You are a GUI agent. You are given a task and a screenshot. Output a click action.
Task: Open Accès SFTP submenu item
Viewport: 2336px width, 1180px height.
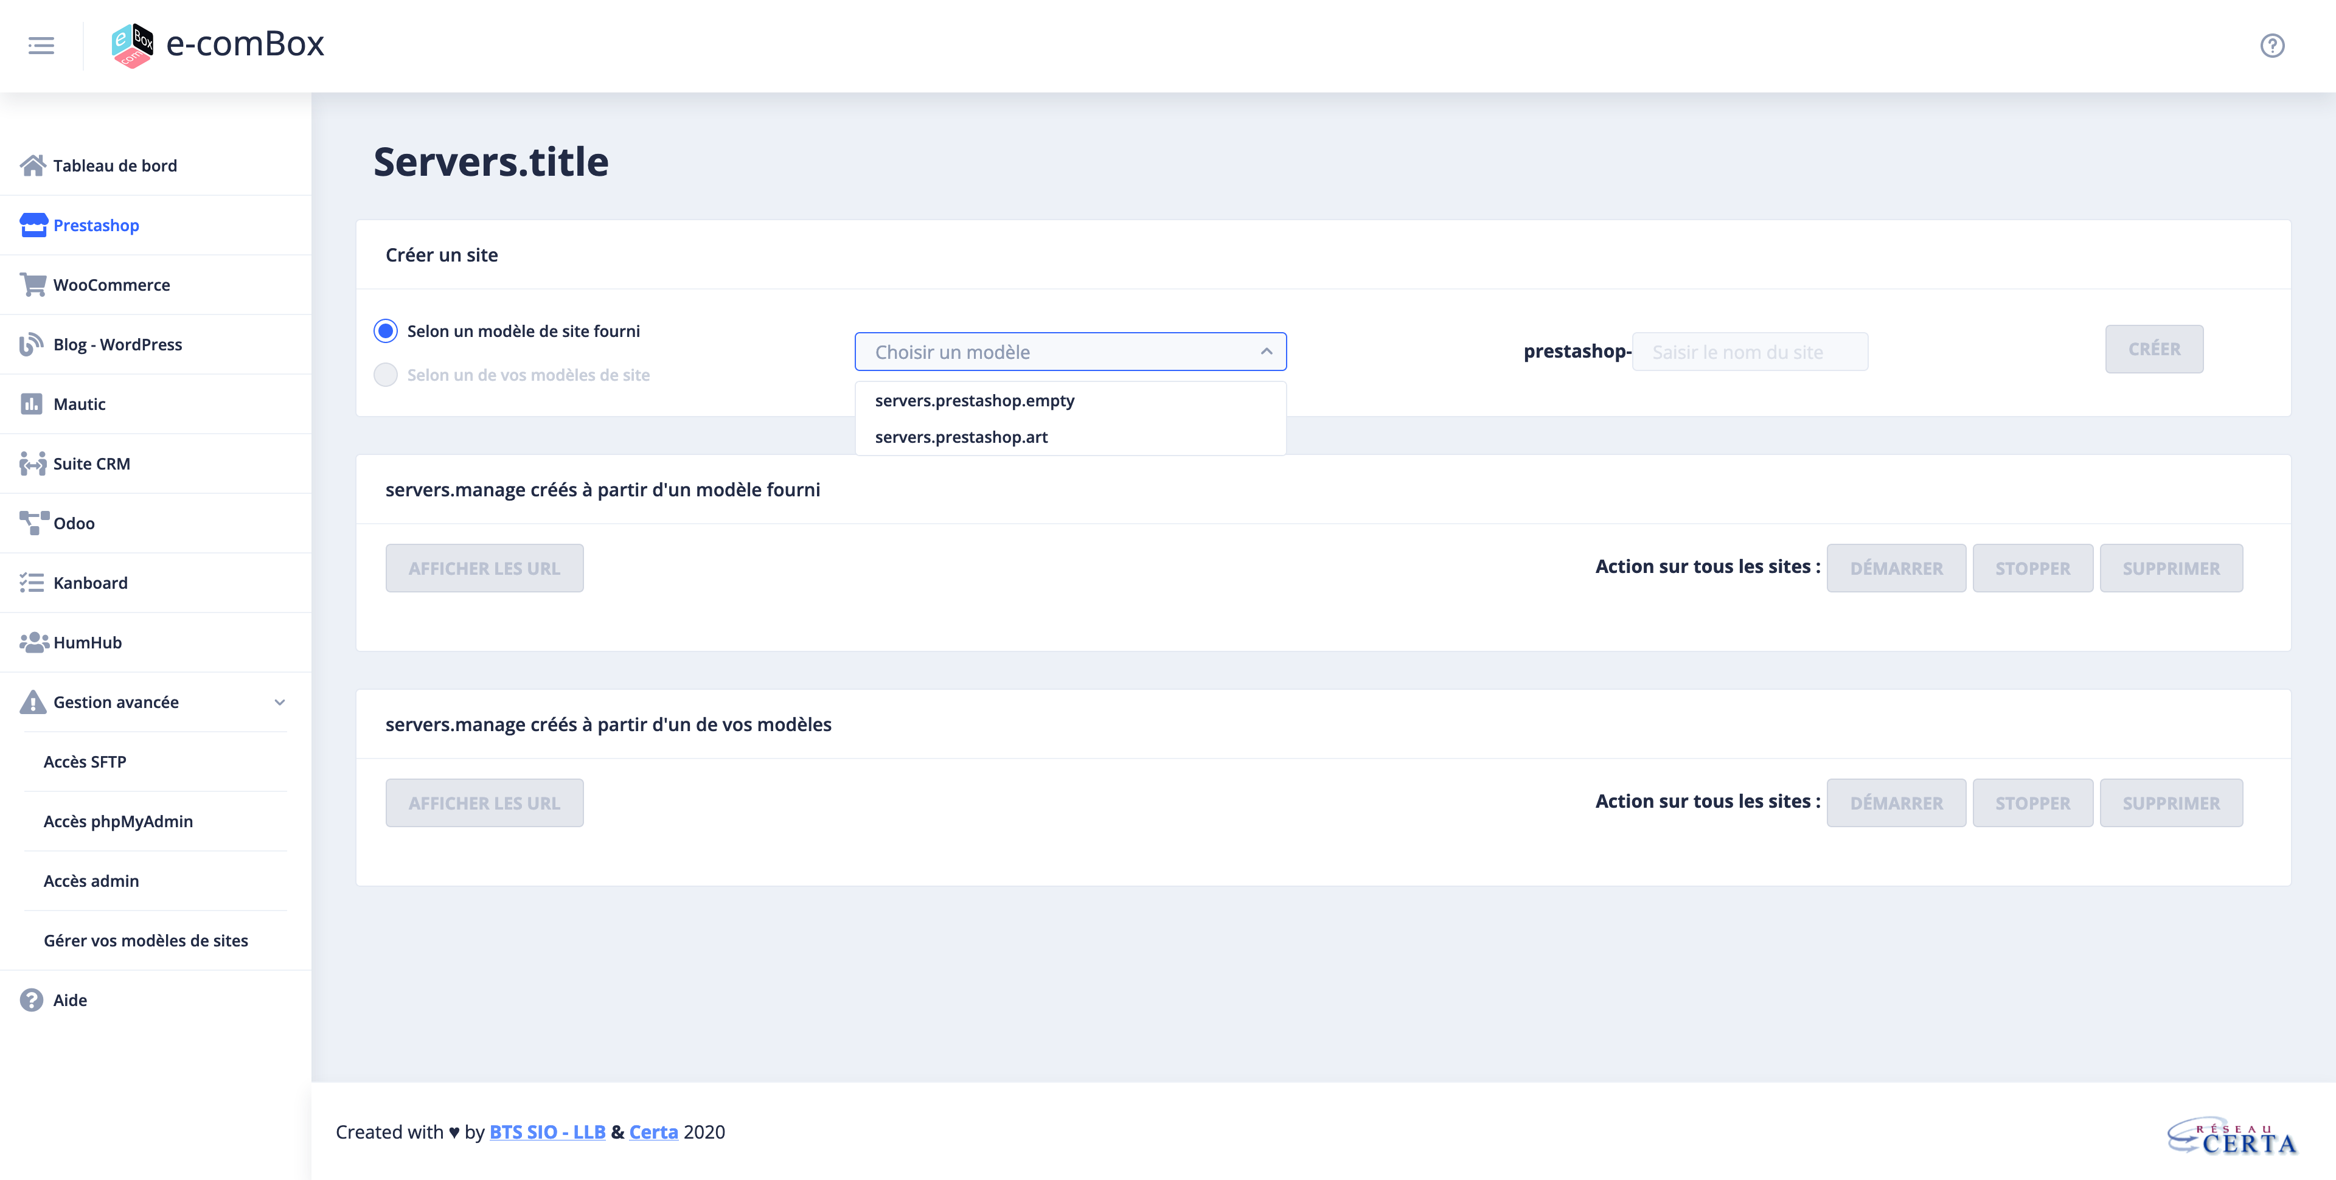coord(155,762)
